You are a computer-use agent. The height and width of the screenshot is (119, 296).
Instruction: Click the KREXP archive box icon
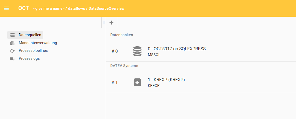tap(137, 82)
